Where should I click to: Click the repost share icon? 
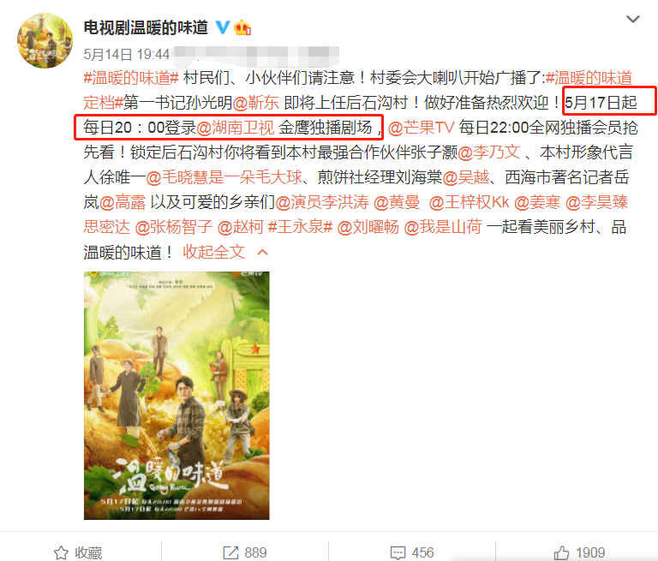pyautogui.click(x=230, y=552)
